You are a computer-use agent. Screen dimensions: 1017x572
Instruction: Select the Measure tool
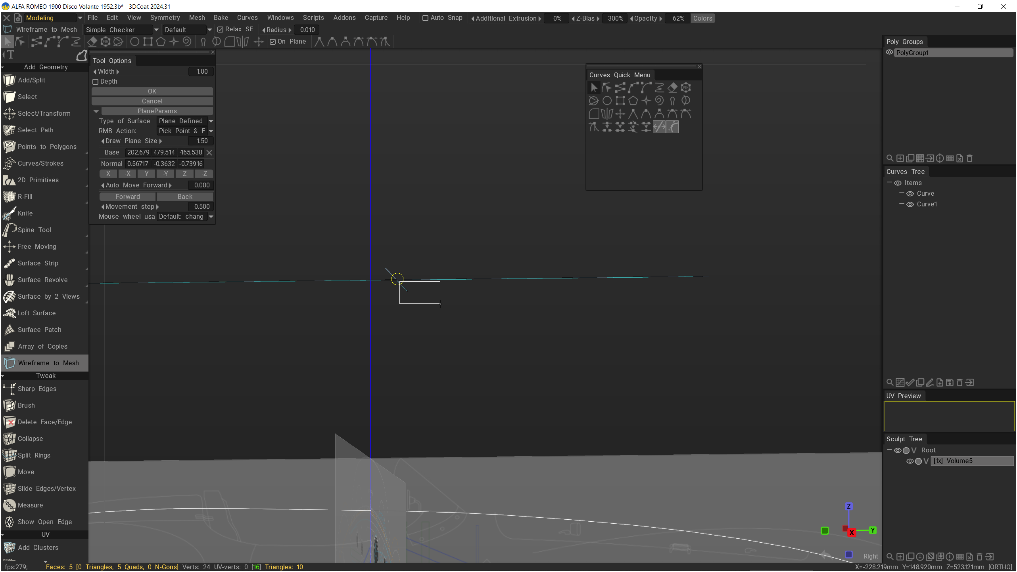pos(30,505)
